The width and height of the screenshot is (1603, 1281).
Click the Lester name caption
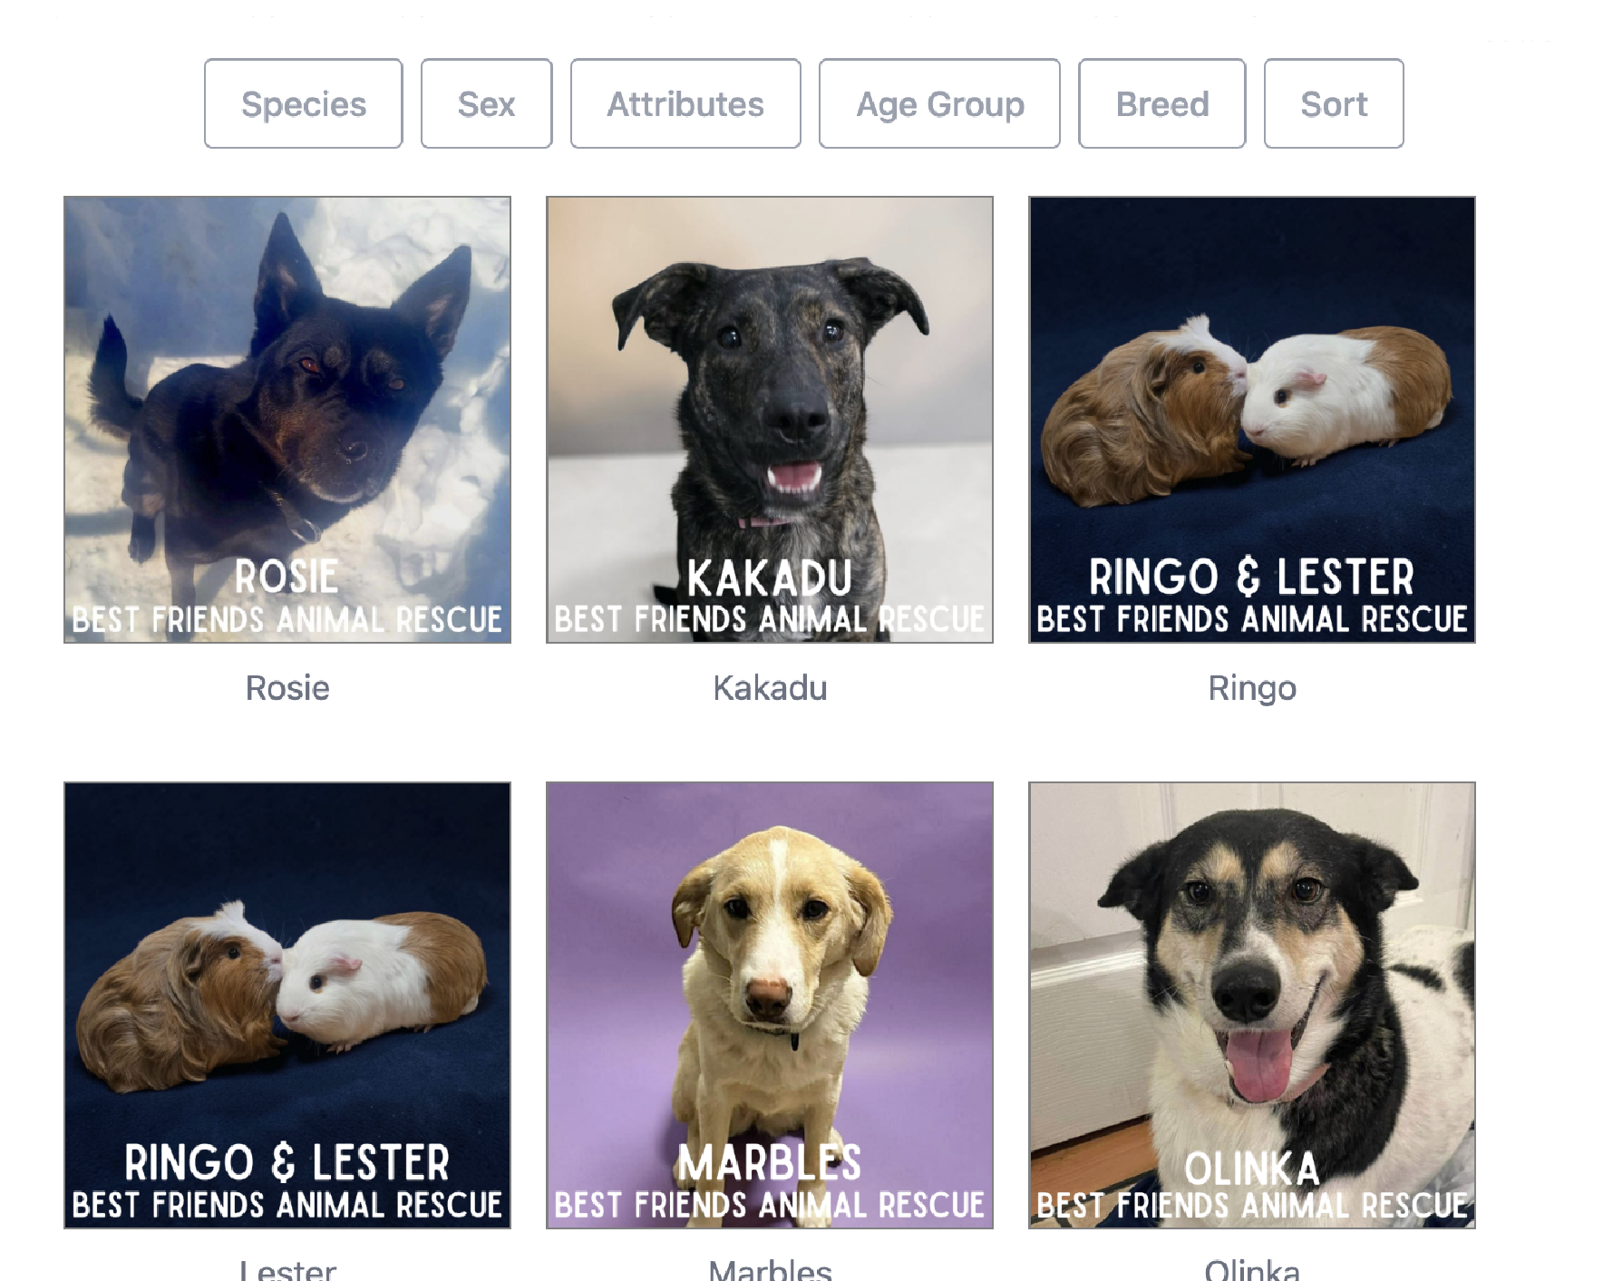pyautogui.click(x=287, y=1269)
